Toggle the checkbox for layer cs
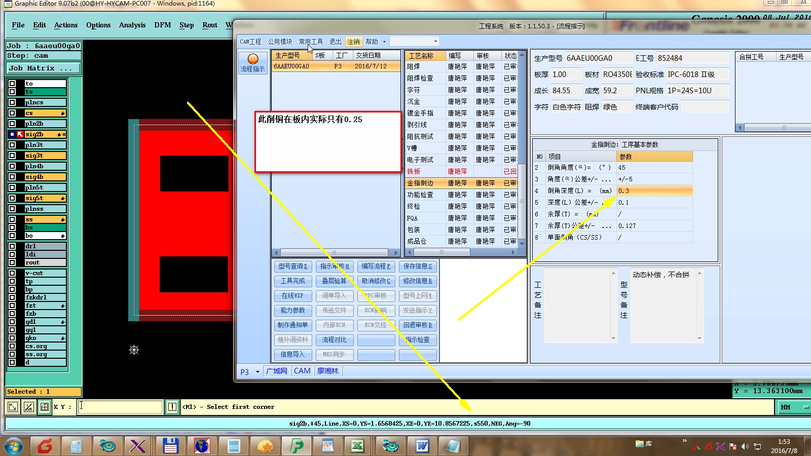Screen dimensions: 811x456 pos(12,113)
